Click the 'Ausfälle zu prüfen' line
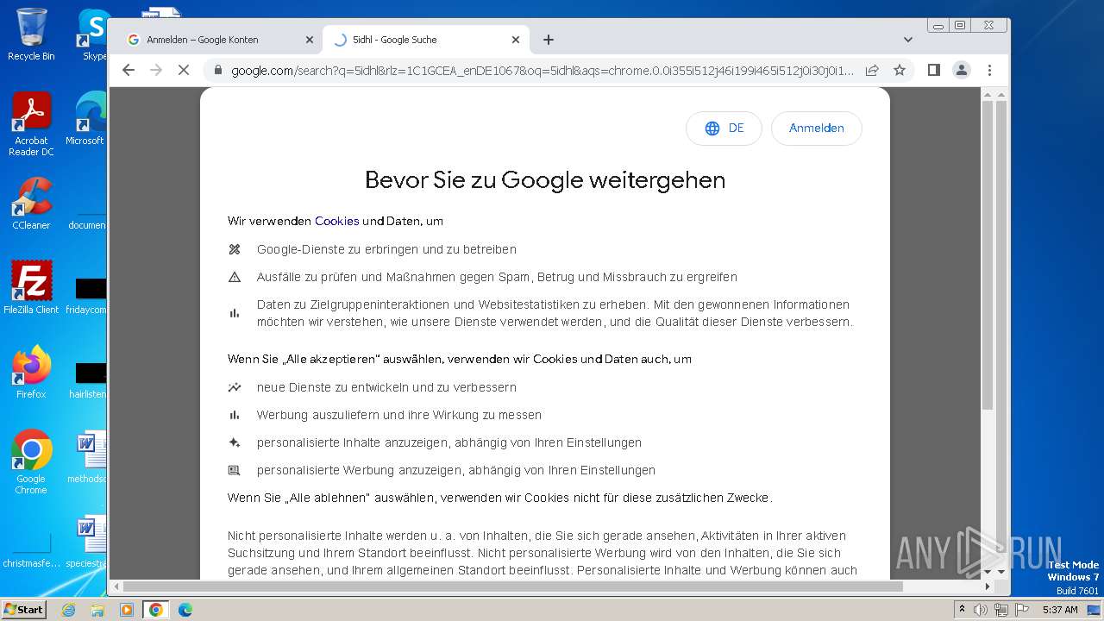1104x621 pixels. point(497,277)
